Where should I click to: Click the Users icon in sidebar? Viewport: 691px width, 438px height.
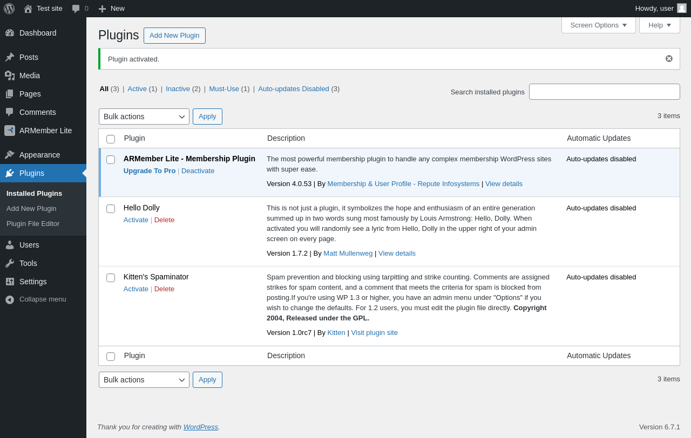[x=10, y=245]
